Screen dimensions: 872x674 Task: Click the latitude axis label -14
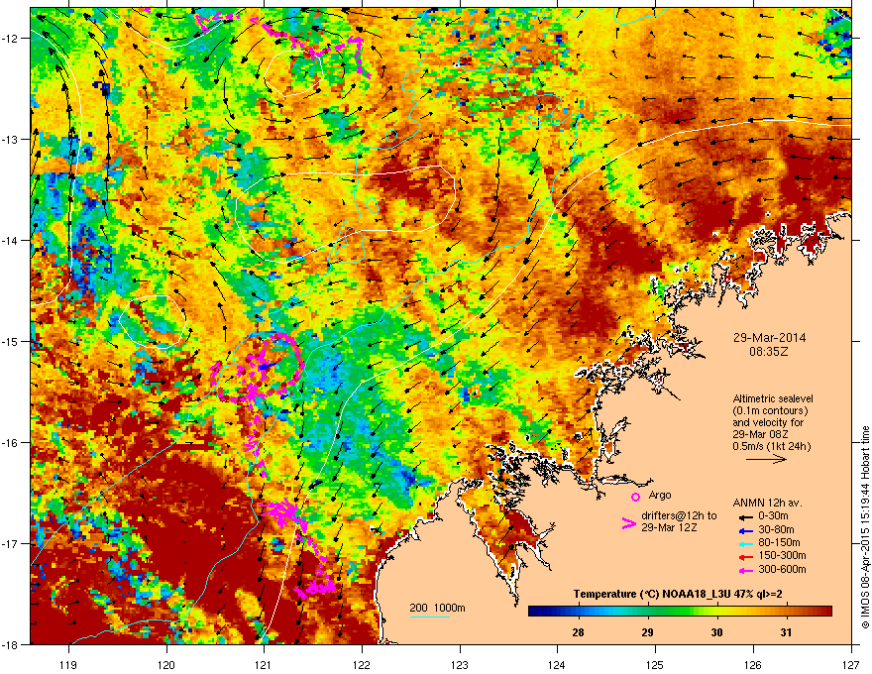click(x=11, y=240)
